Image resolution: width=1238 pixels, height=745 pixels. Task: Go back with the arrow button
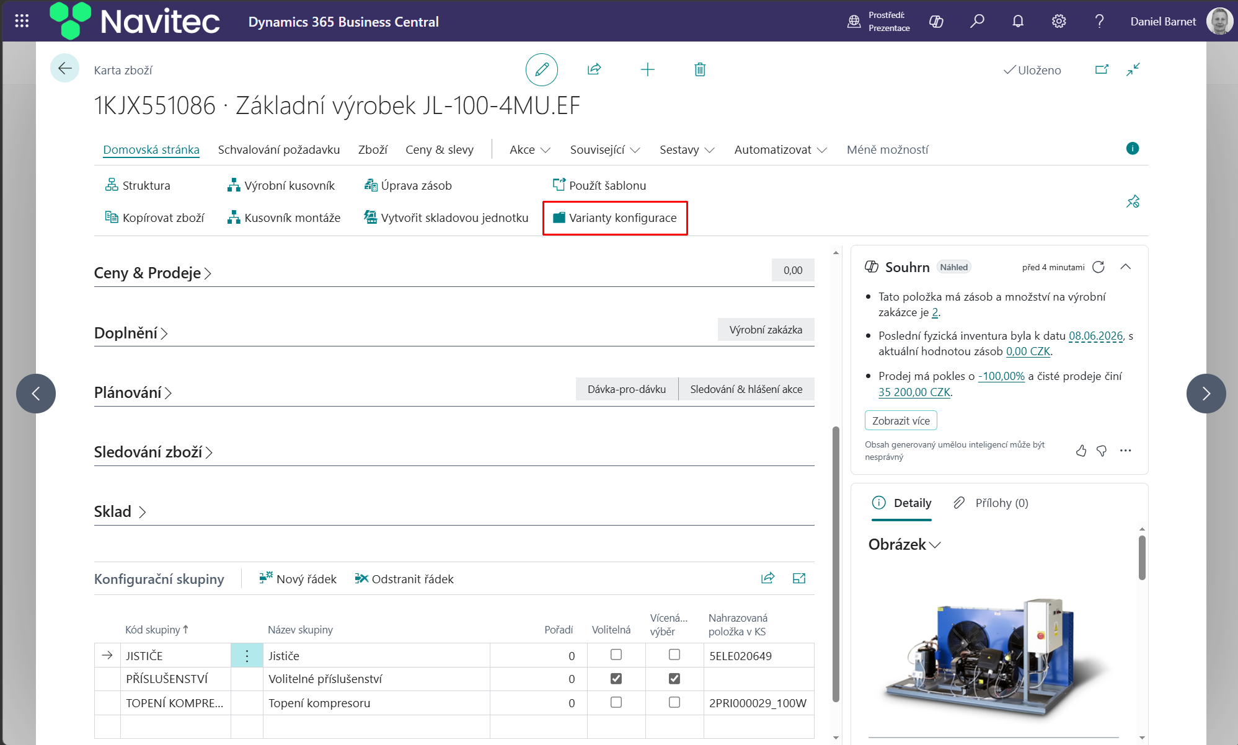(64, 68)
